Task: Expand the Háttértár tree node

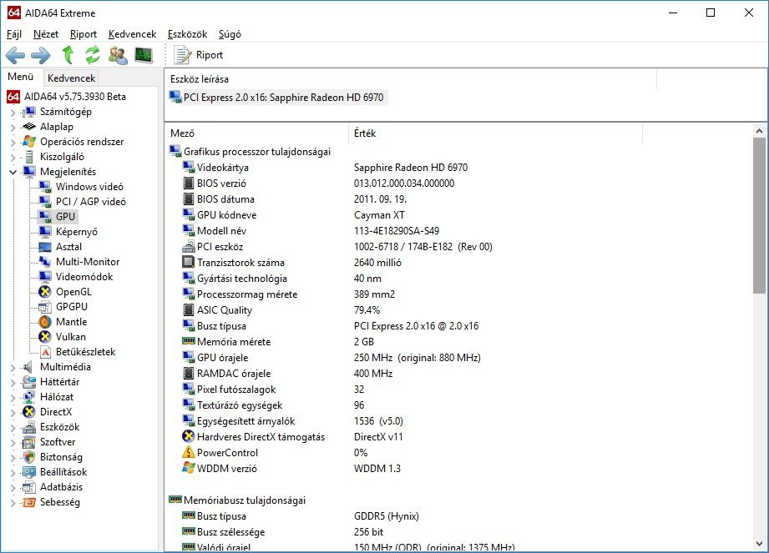Action: pyautogui.click(x=13, y=383)
